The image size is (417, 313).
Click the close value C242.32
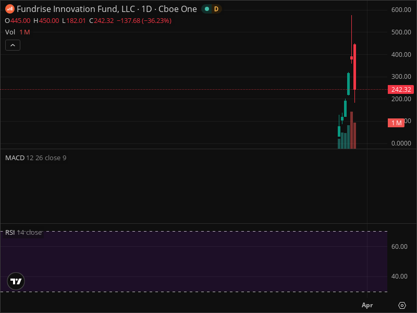[101, 21]
